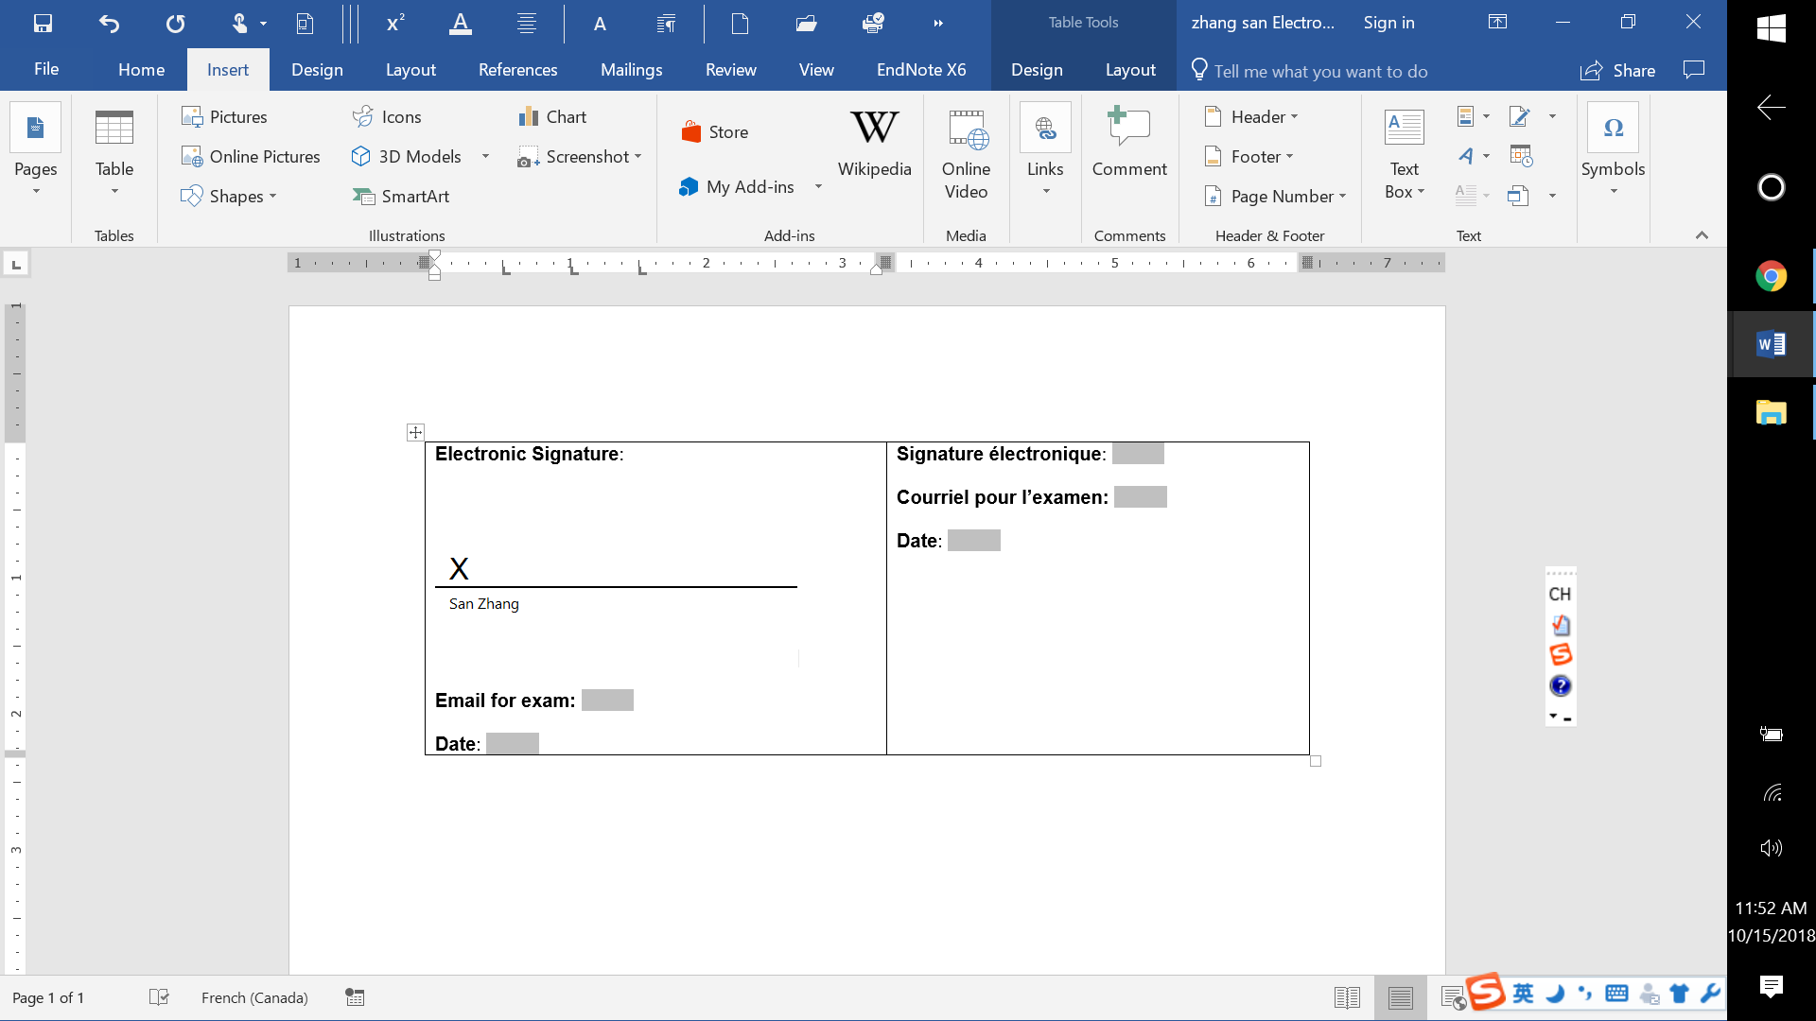Go to the Review tab
This screenshot has width=1816, height=1021.
click(730, 70)
